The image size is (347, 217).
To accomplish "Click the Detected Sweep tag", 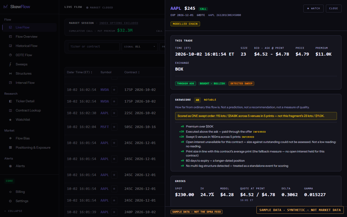I will (x=241, y=84).
